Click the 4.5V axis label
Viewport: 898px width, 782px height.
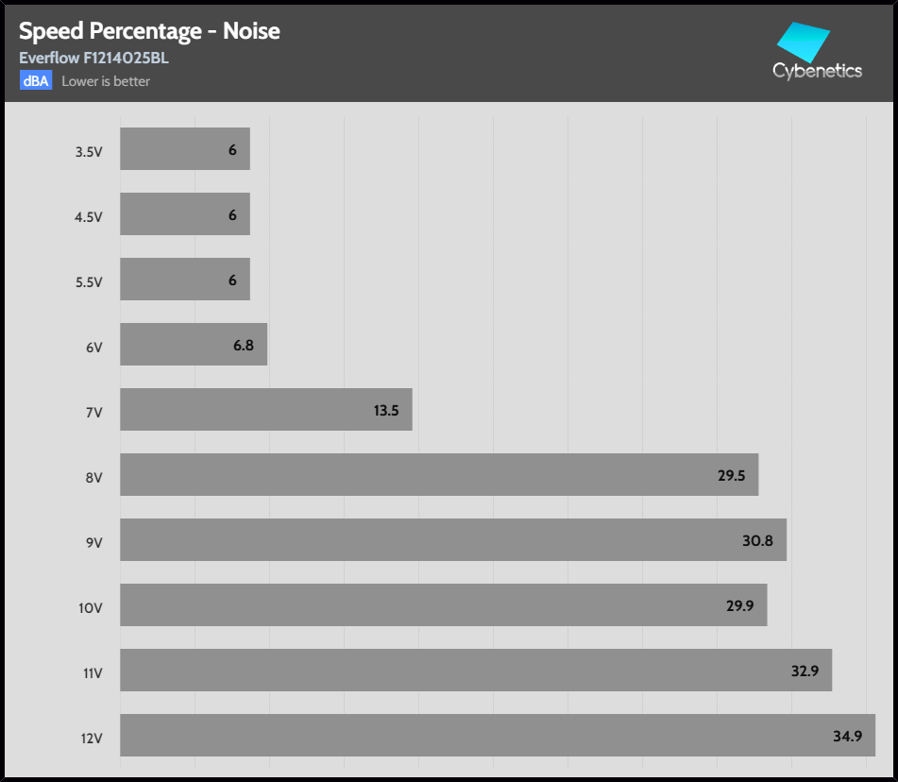[x=88, y=216]
